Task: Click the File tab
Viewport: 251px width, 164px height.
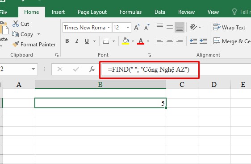Action: (x=4, y=12)
